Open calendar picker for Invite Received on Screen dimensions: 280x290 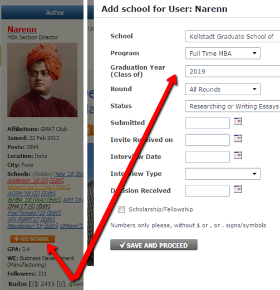(x=238, y=138)
